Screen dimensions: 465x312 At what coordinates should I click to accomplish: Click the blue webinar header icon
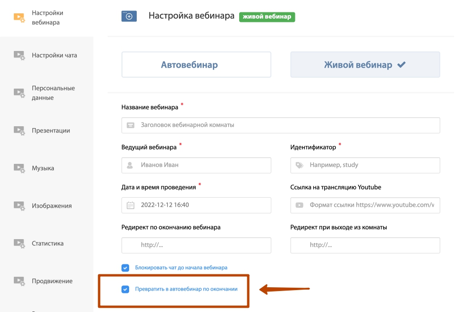point(129,16)
